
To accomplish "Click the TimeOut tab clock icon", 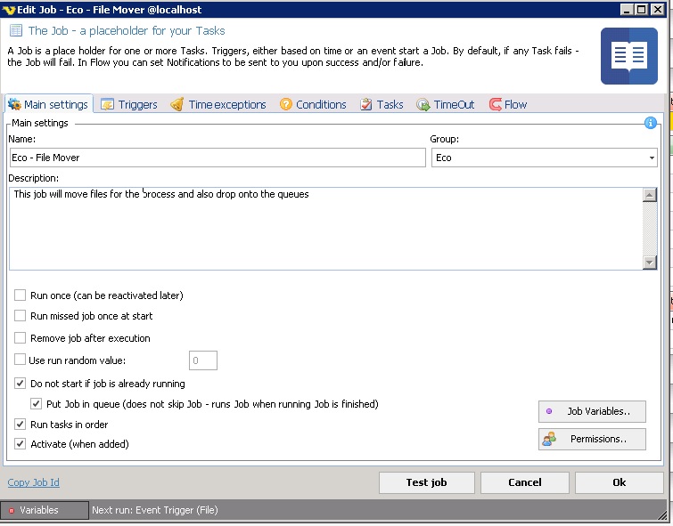I will coord(423,105).
